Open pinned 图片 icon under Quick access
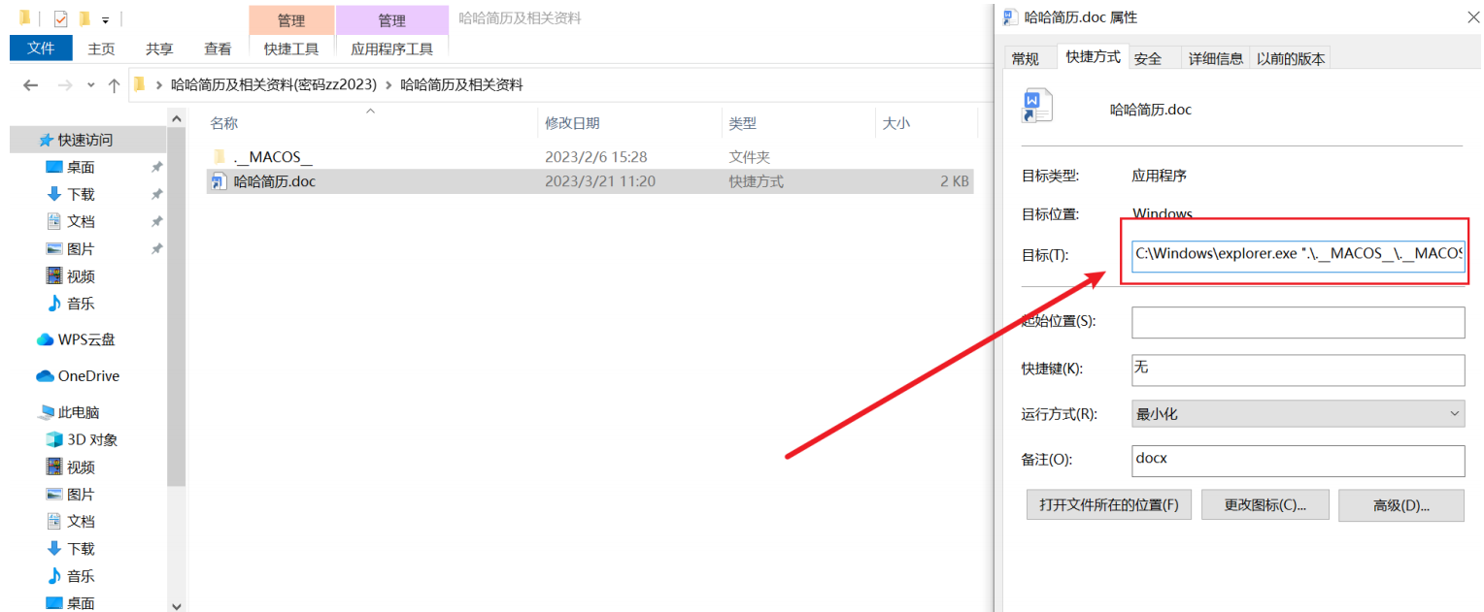Viewport: 1484px width, 612px height. tap(54, 248)
